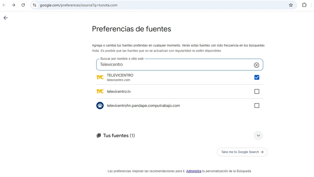Reload the page with refresh icon

[x=23, y=5]
